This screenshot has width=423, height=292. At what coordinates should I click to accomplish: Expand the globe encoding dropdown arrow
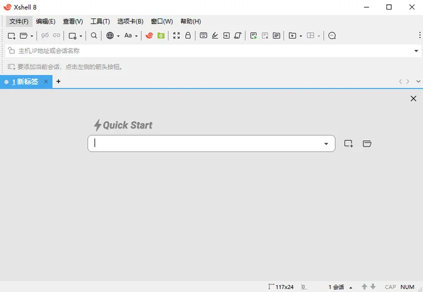(x=118, y=36)
